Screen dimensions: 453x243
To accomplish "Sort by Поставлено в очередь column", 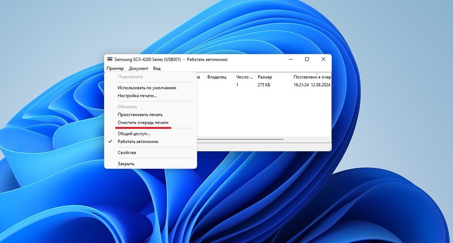I will pos(311,77).
